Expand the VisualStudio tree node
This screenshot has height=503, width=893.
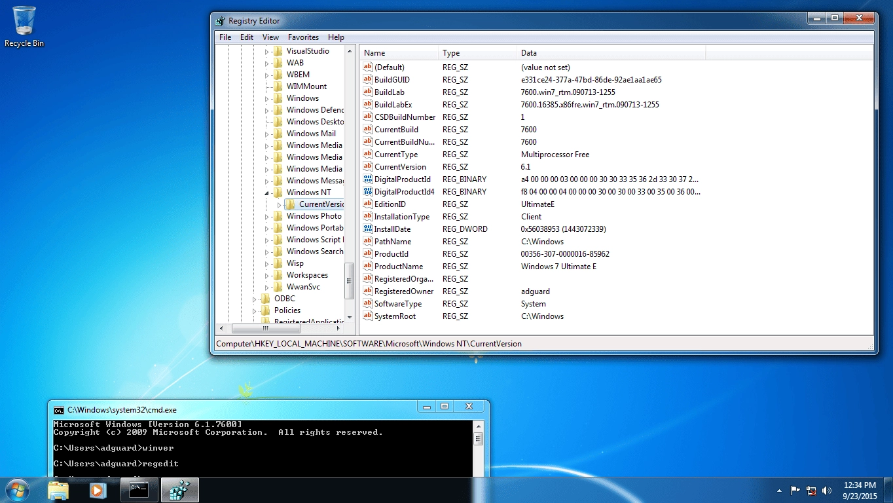[266, 52]
